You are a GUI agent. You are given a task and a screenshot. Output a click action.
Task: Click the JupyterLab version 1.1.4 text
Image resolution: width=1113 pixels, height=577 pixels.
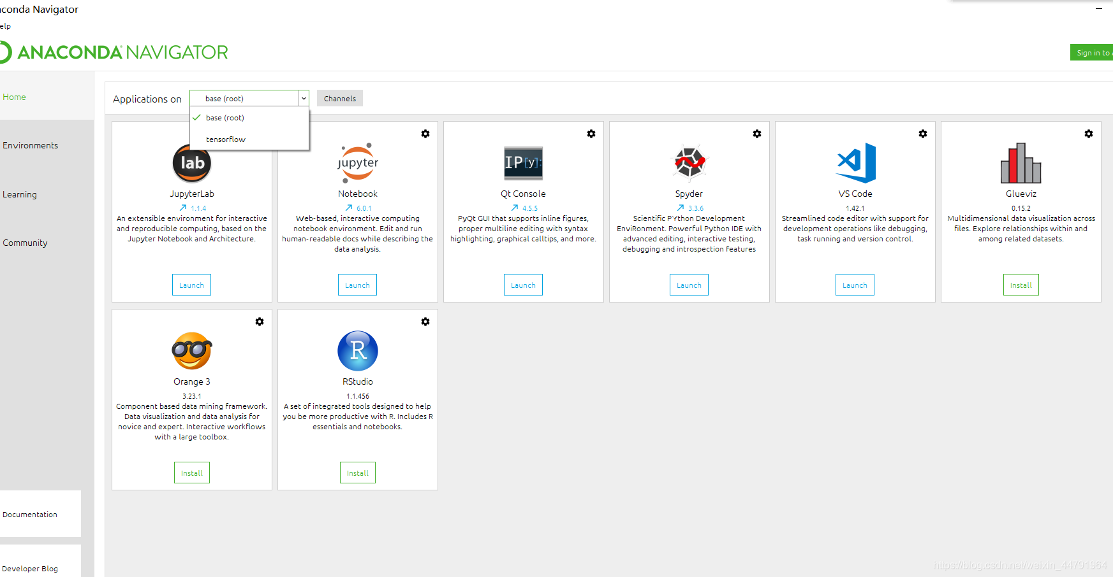click(198, 208)
